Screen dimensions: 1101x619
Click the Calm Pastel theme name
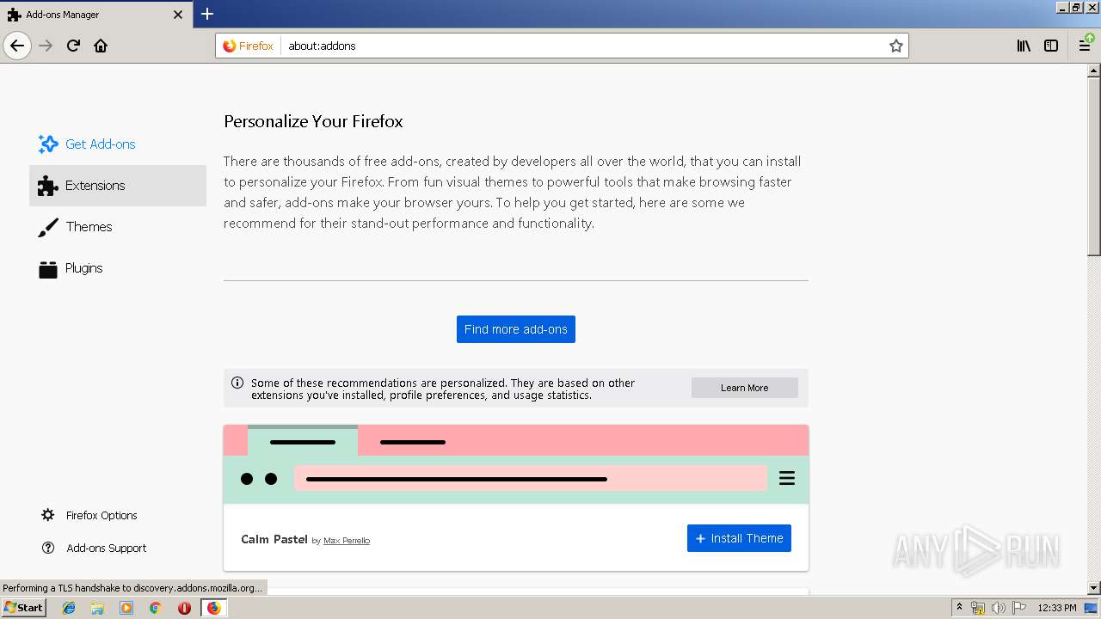pos(274,539)
